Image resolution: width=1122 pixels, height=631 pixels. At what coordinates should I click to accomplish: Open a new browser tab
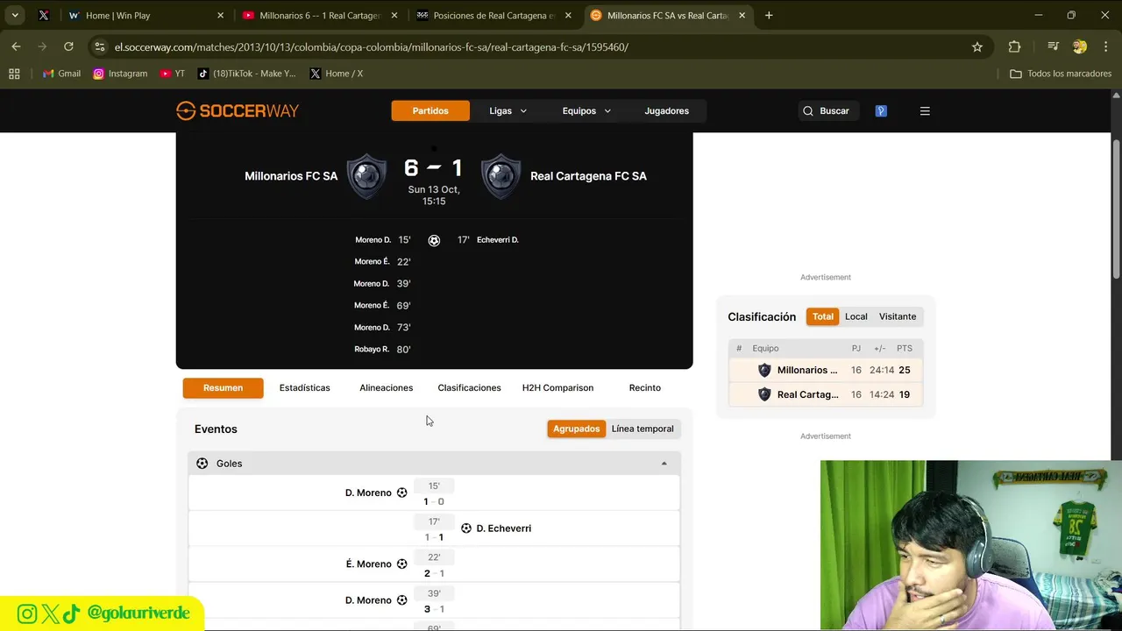769,15
